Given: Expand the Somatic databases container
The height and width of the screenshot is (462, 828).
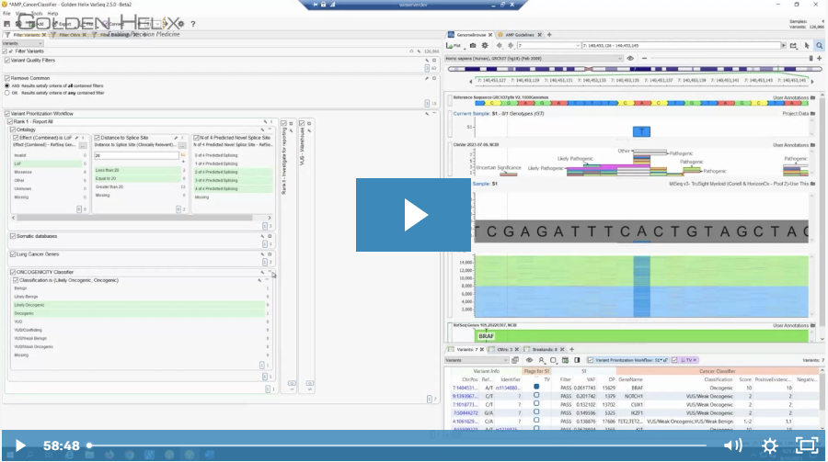Looking at the screenshot, I should tap(270, 236).
